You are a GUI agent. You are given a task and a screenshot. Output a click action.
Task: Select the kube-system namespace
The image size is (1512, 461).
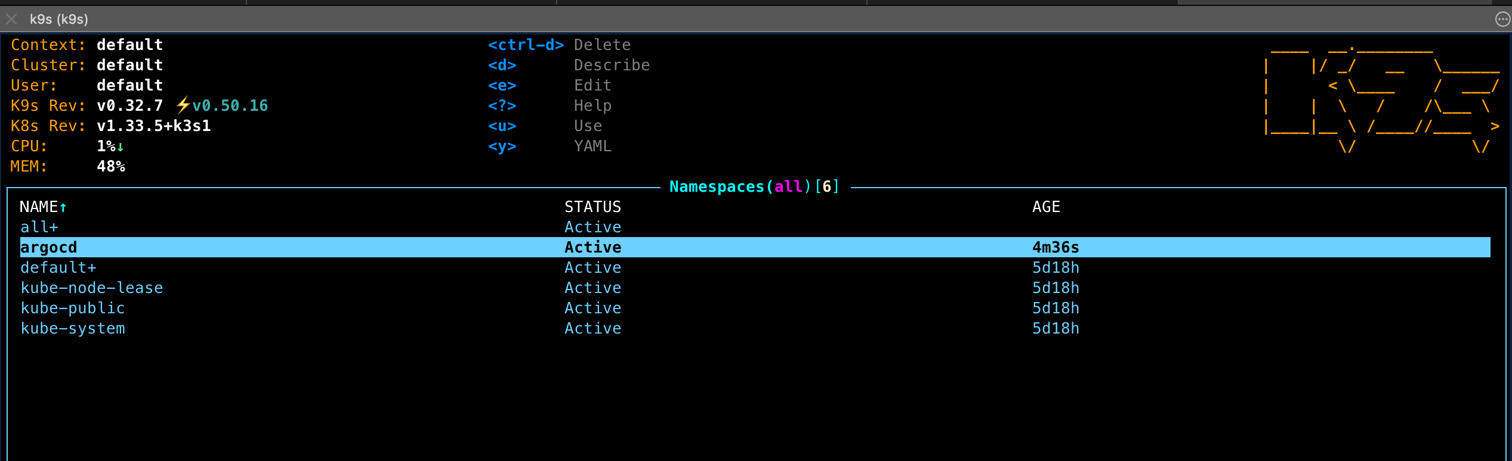coord(73,328)
